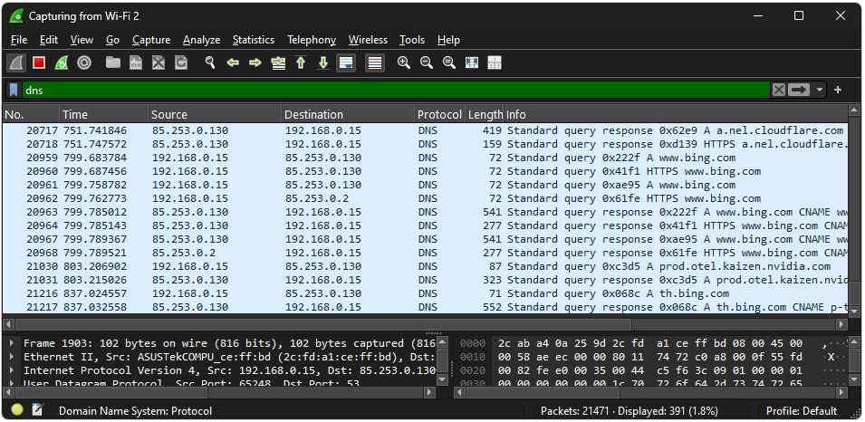Open the display filter bookmark menu

click(x=14, y=90)
